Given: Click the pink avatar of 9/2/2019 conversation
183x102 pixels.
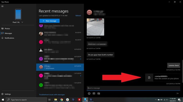Looking at the screenshot, I should click(41, 42).
